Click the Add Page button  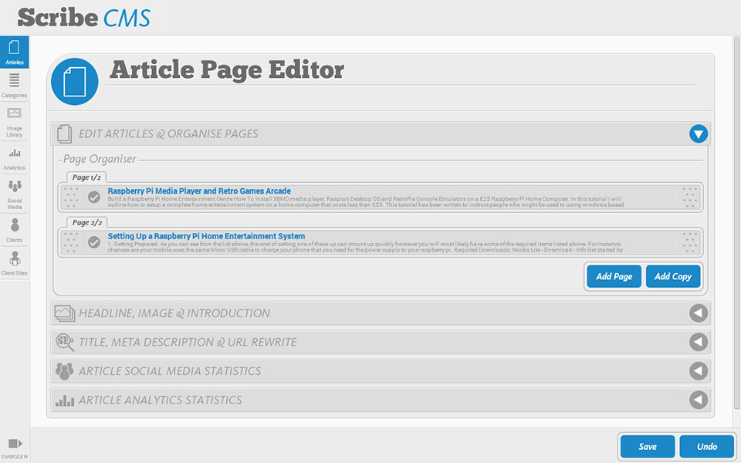(x=614, y=276)
